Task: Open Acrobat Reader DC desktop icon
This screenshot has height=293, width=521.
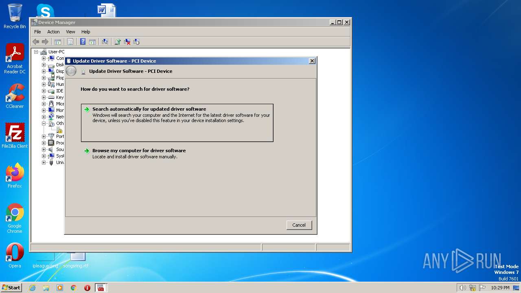Action: (x=15, y=59)
